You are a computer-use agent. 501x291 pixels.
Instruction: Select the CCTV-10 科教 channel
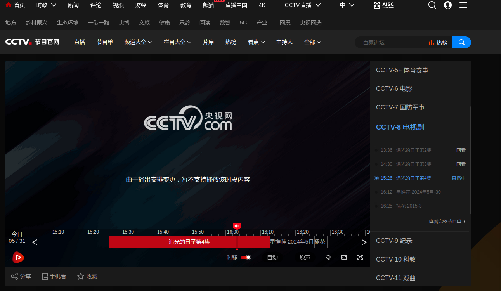click(396, 259)
